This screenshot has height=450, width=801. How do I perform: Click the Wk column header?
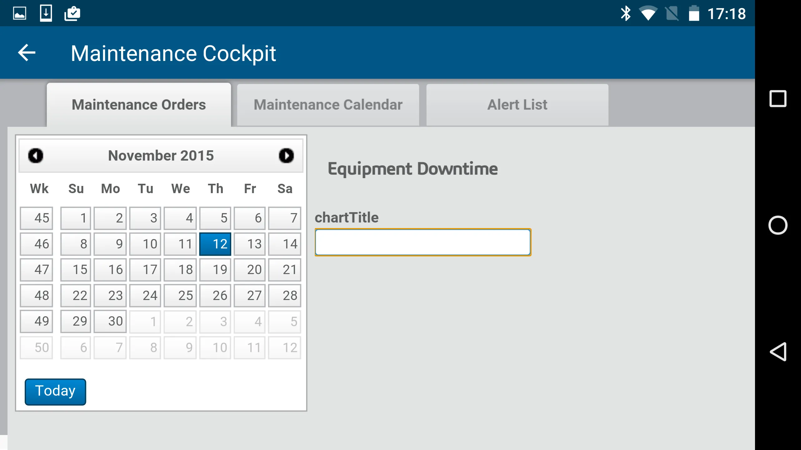[x=39, y=189]
